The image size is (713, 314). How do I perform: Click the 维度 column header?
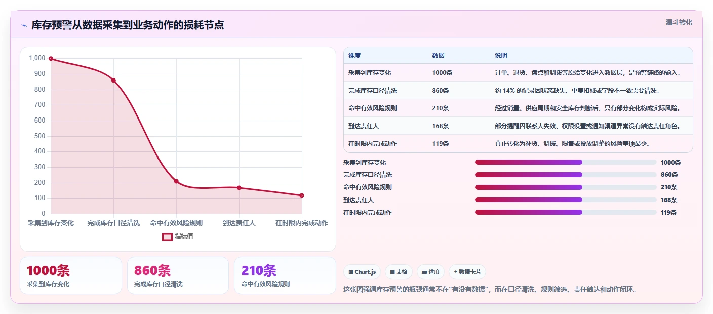tap(354, 56)
